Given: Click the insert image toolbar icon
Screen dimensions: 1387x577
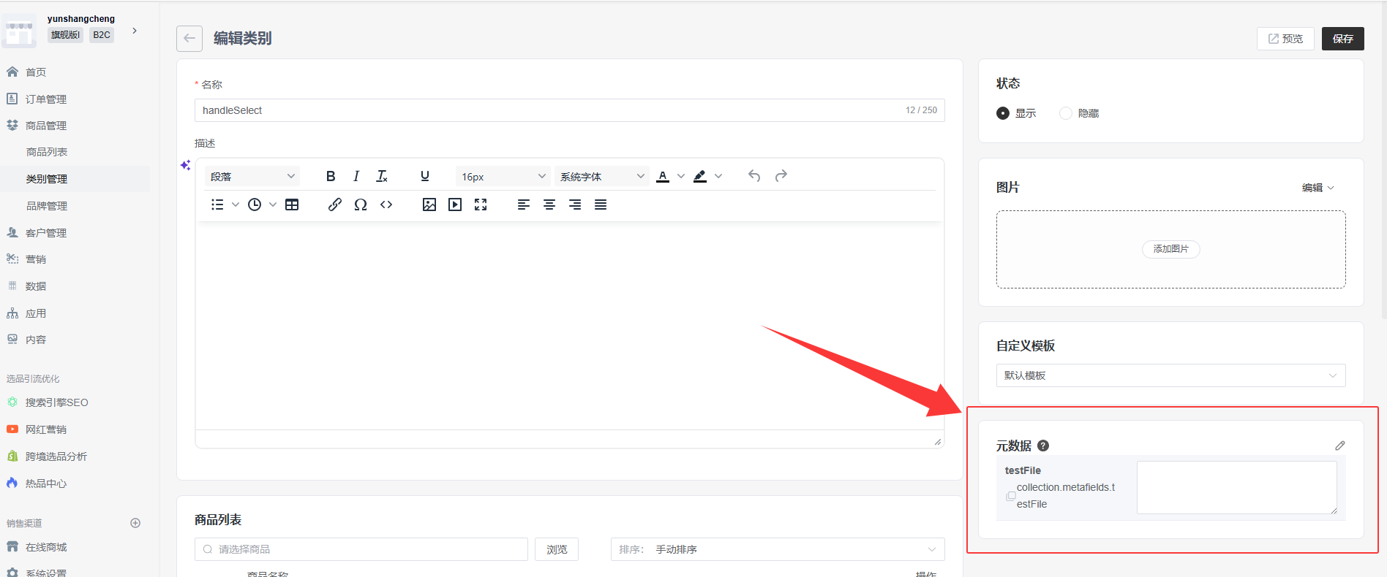Looking at the screenshot, I should pos(429,205).
